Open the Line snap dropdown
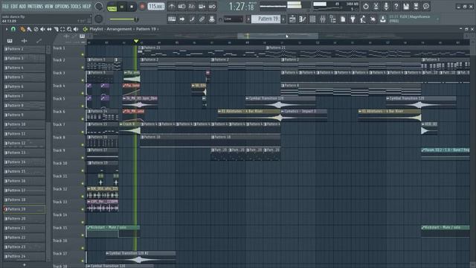This screenshot has height=268, width=476. pos(234,19)
